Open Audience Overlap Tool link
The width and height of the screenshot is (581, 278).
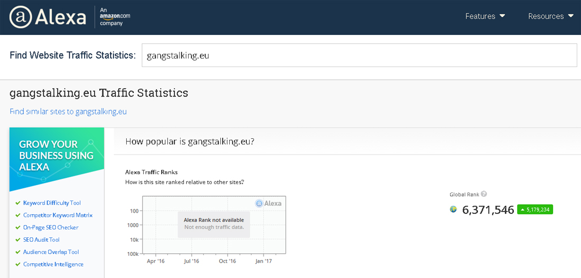point(51,252)
